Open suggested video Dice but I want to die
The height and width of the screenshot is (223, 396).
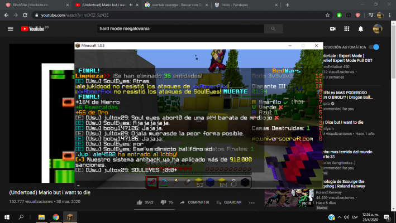click(x=344, y=122)
